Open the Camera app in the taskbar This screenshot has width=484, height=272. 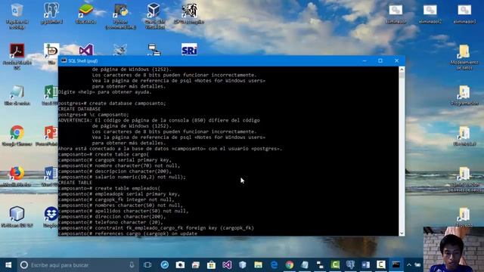click(180, 265)
